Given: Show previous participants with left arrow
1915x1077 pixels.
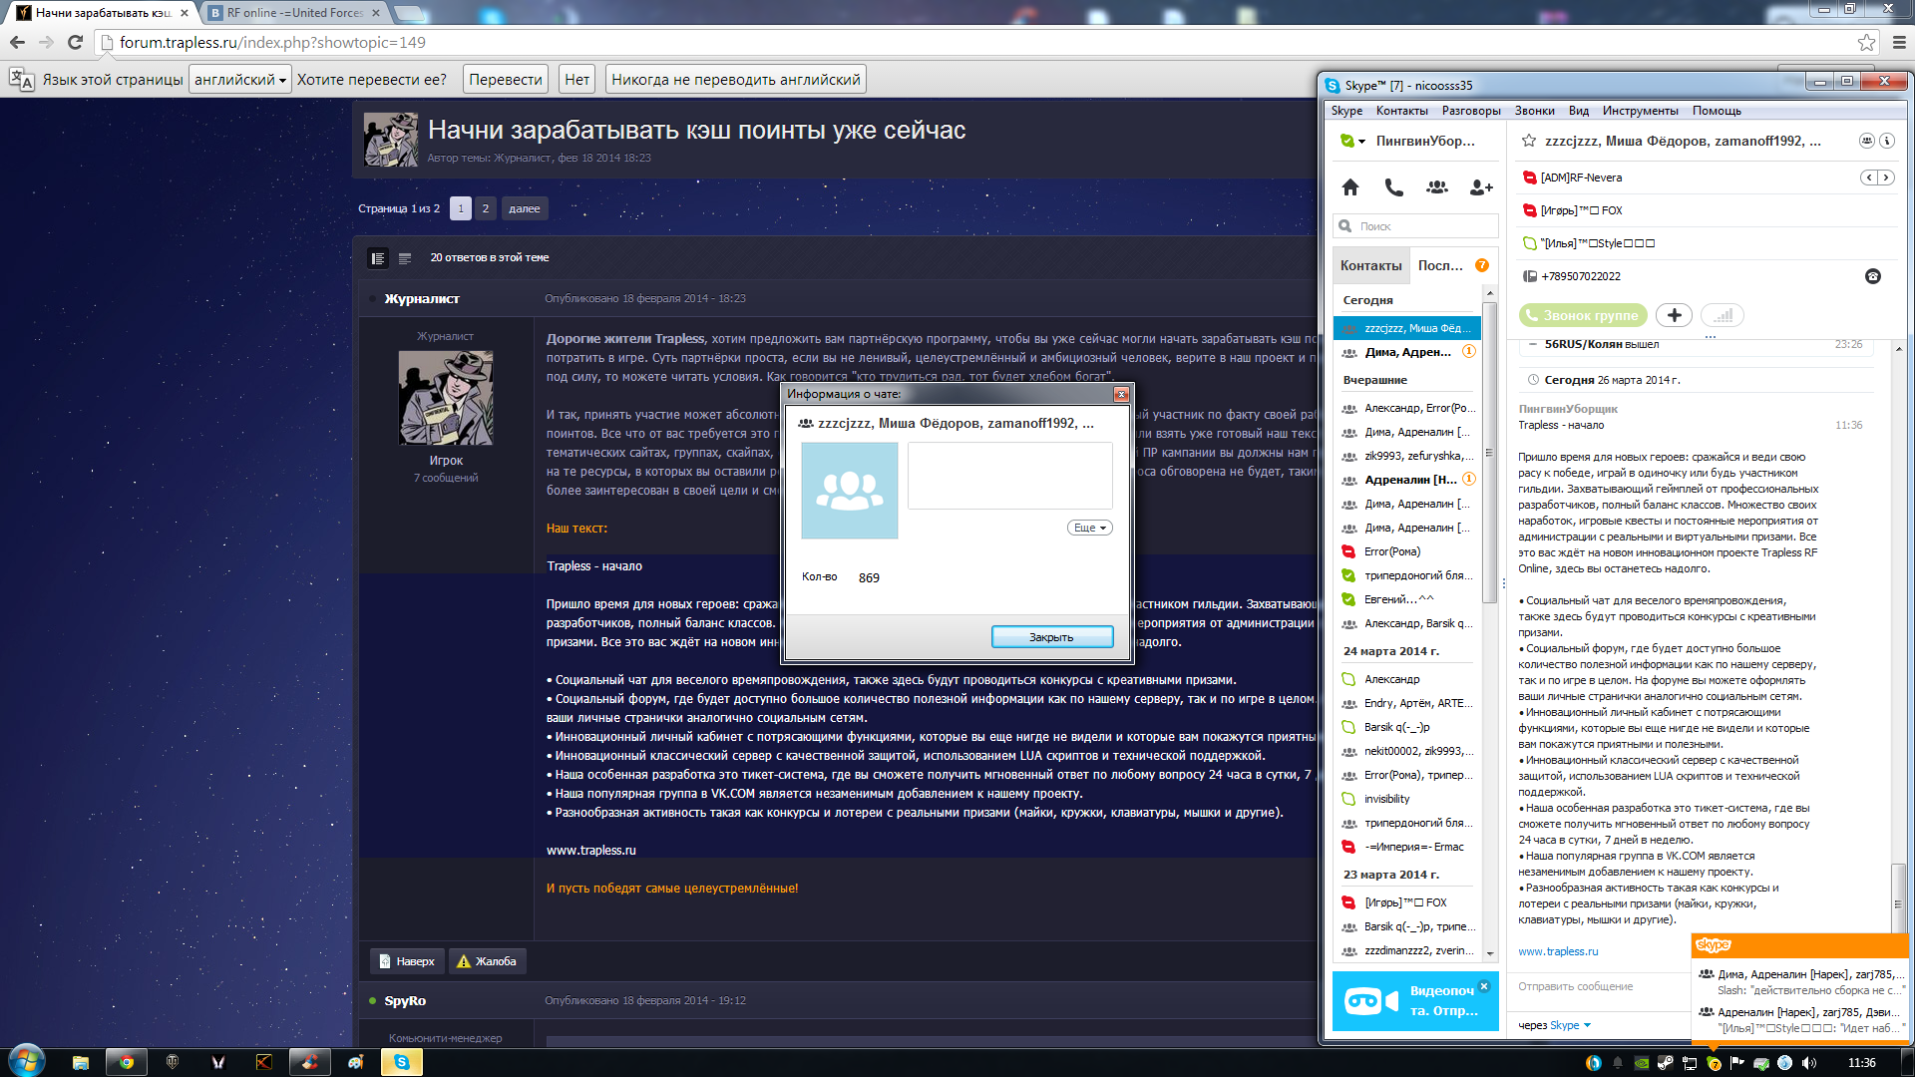Looking at the screenshot, I should pos(1869,178).
